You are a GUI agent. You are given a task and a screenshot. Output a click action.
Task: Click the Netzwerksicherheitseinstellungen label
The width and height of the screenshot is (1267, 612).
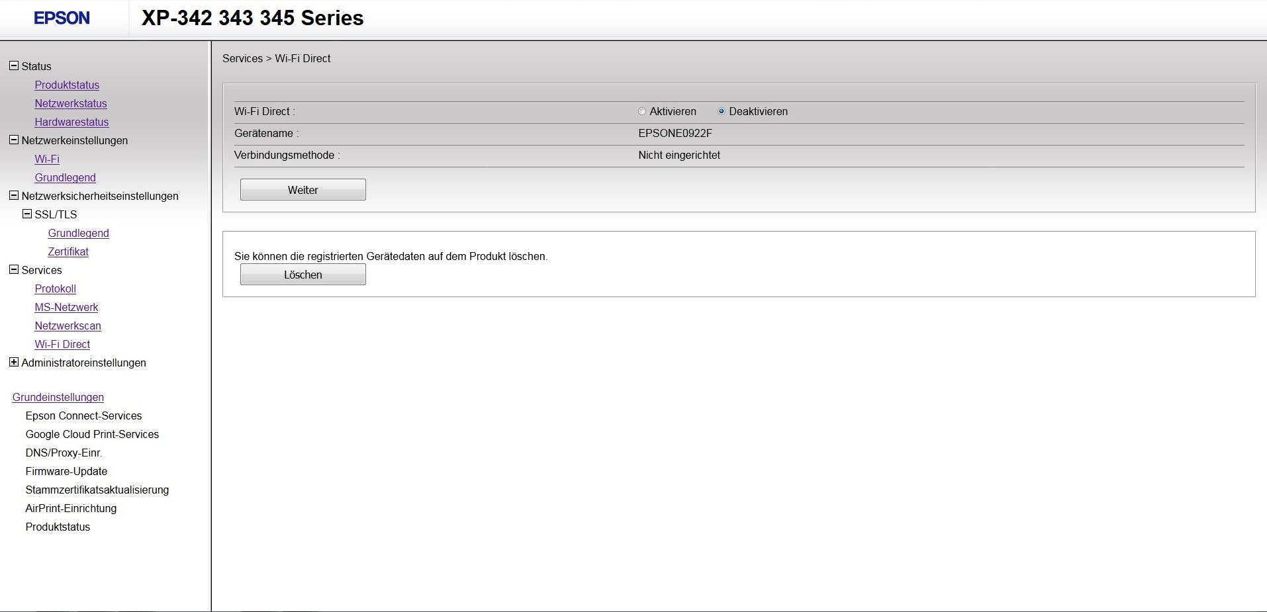[100, 197]
